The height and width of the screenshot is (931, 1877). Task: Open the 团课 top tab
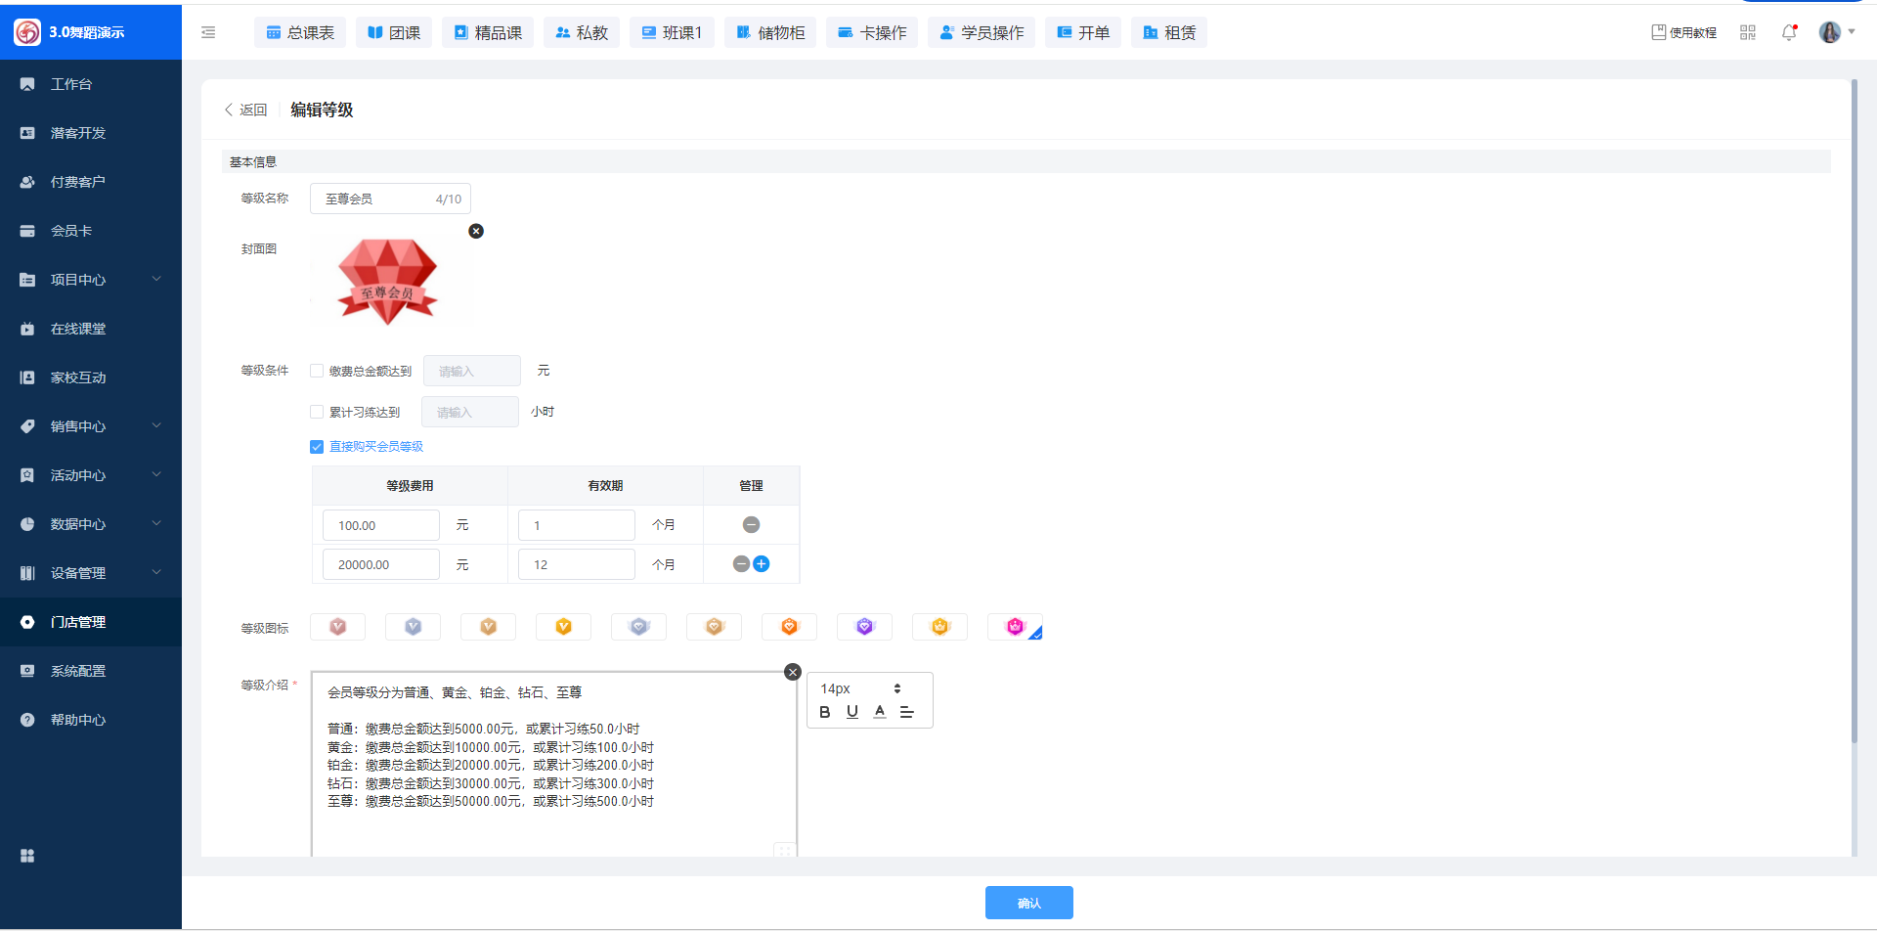coord(394,32)
